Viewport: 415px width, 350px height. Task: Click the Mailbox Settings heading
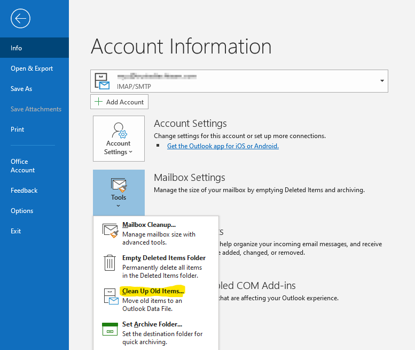tap(190, 177)
